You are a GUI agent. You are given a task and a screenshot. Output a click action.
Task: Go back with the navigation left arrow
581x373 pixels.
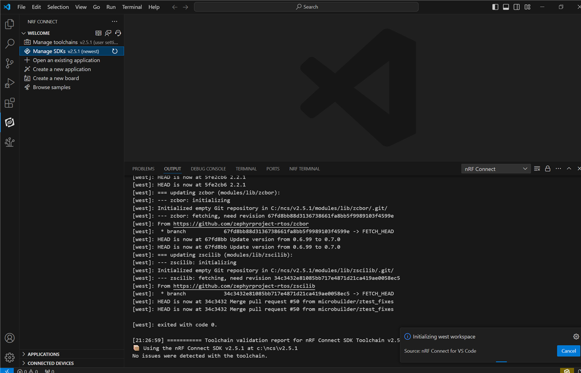(175, 7)
